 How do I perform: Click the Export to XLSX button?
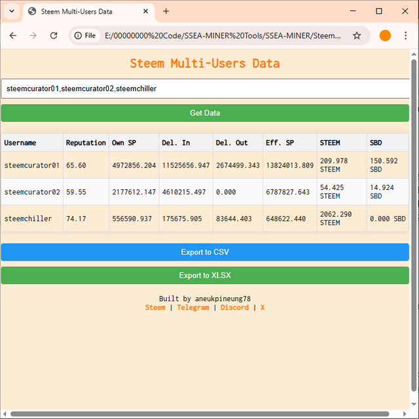click(205, 275)
